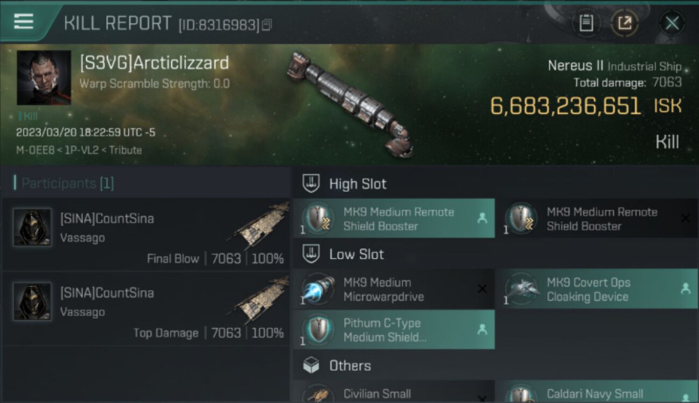Viewport: 699px width, 403px height.
Task: Close the kill report window
Action: 672,23
